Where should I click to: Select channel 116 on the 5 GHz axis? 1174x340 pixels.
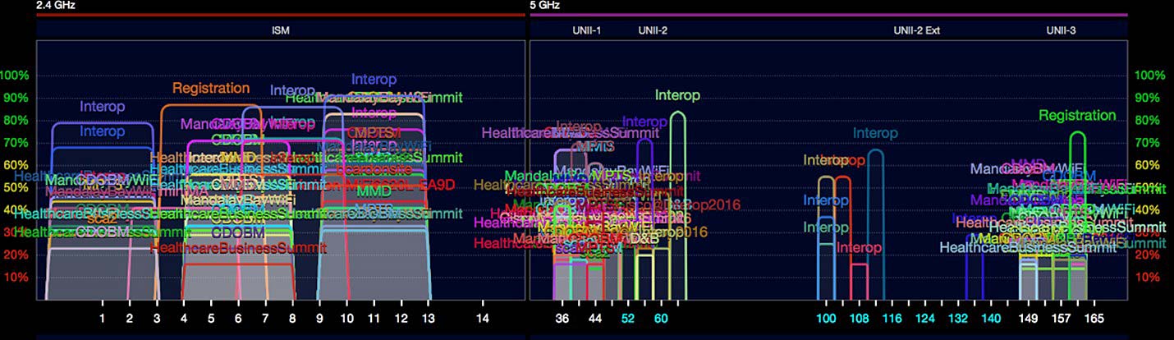(x=892, y=317)
